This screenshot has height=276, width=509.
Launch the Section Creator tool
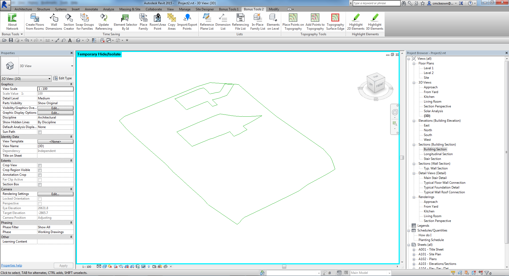pos(69,22)
